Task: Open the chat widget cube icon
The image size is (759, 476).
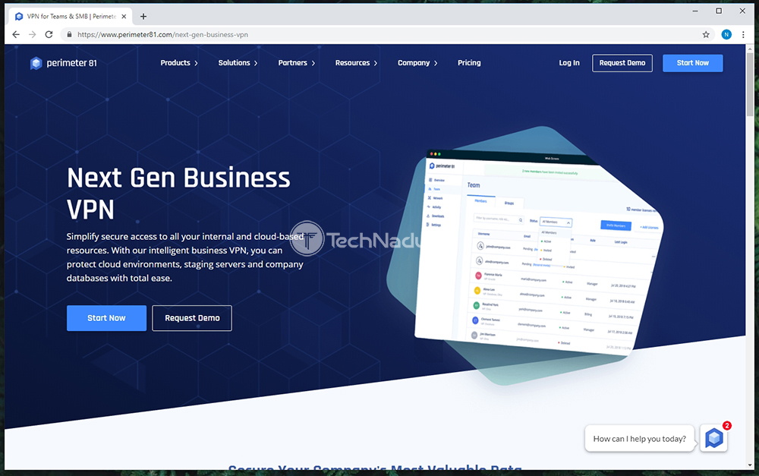Action: [714, 438]
